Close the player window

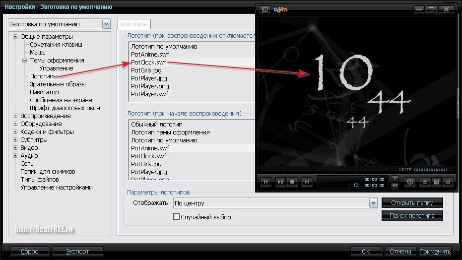click(x=446, y=9)
